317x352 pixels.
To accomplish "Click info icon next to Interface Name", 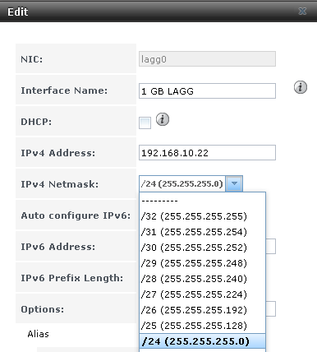I will [x=301, y=87].
